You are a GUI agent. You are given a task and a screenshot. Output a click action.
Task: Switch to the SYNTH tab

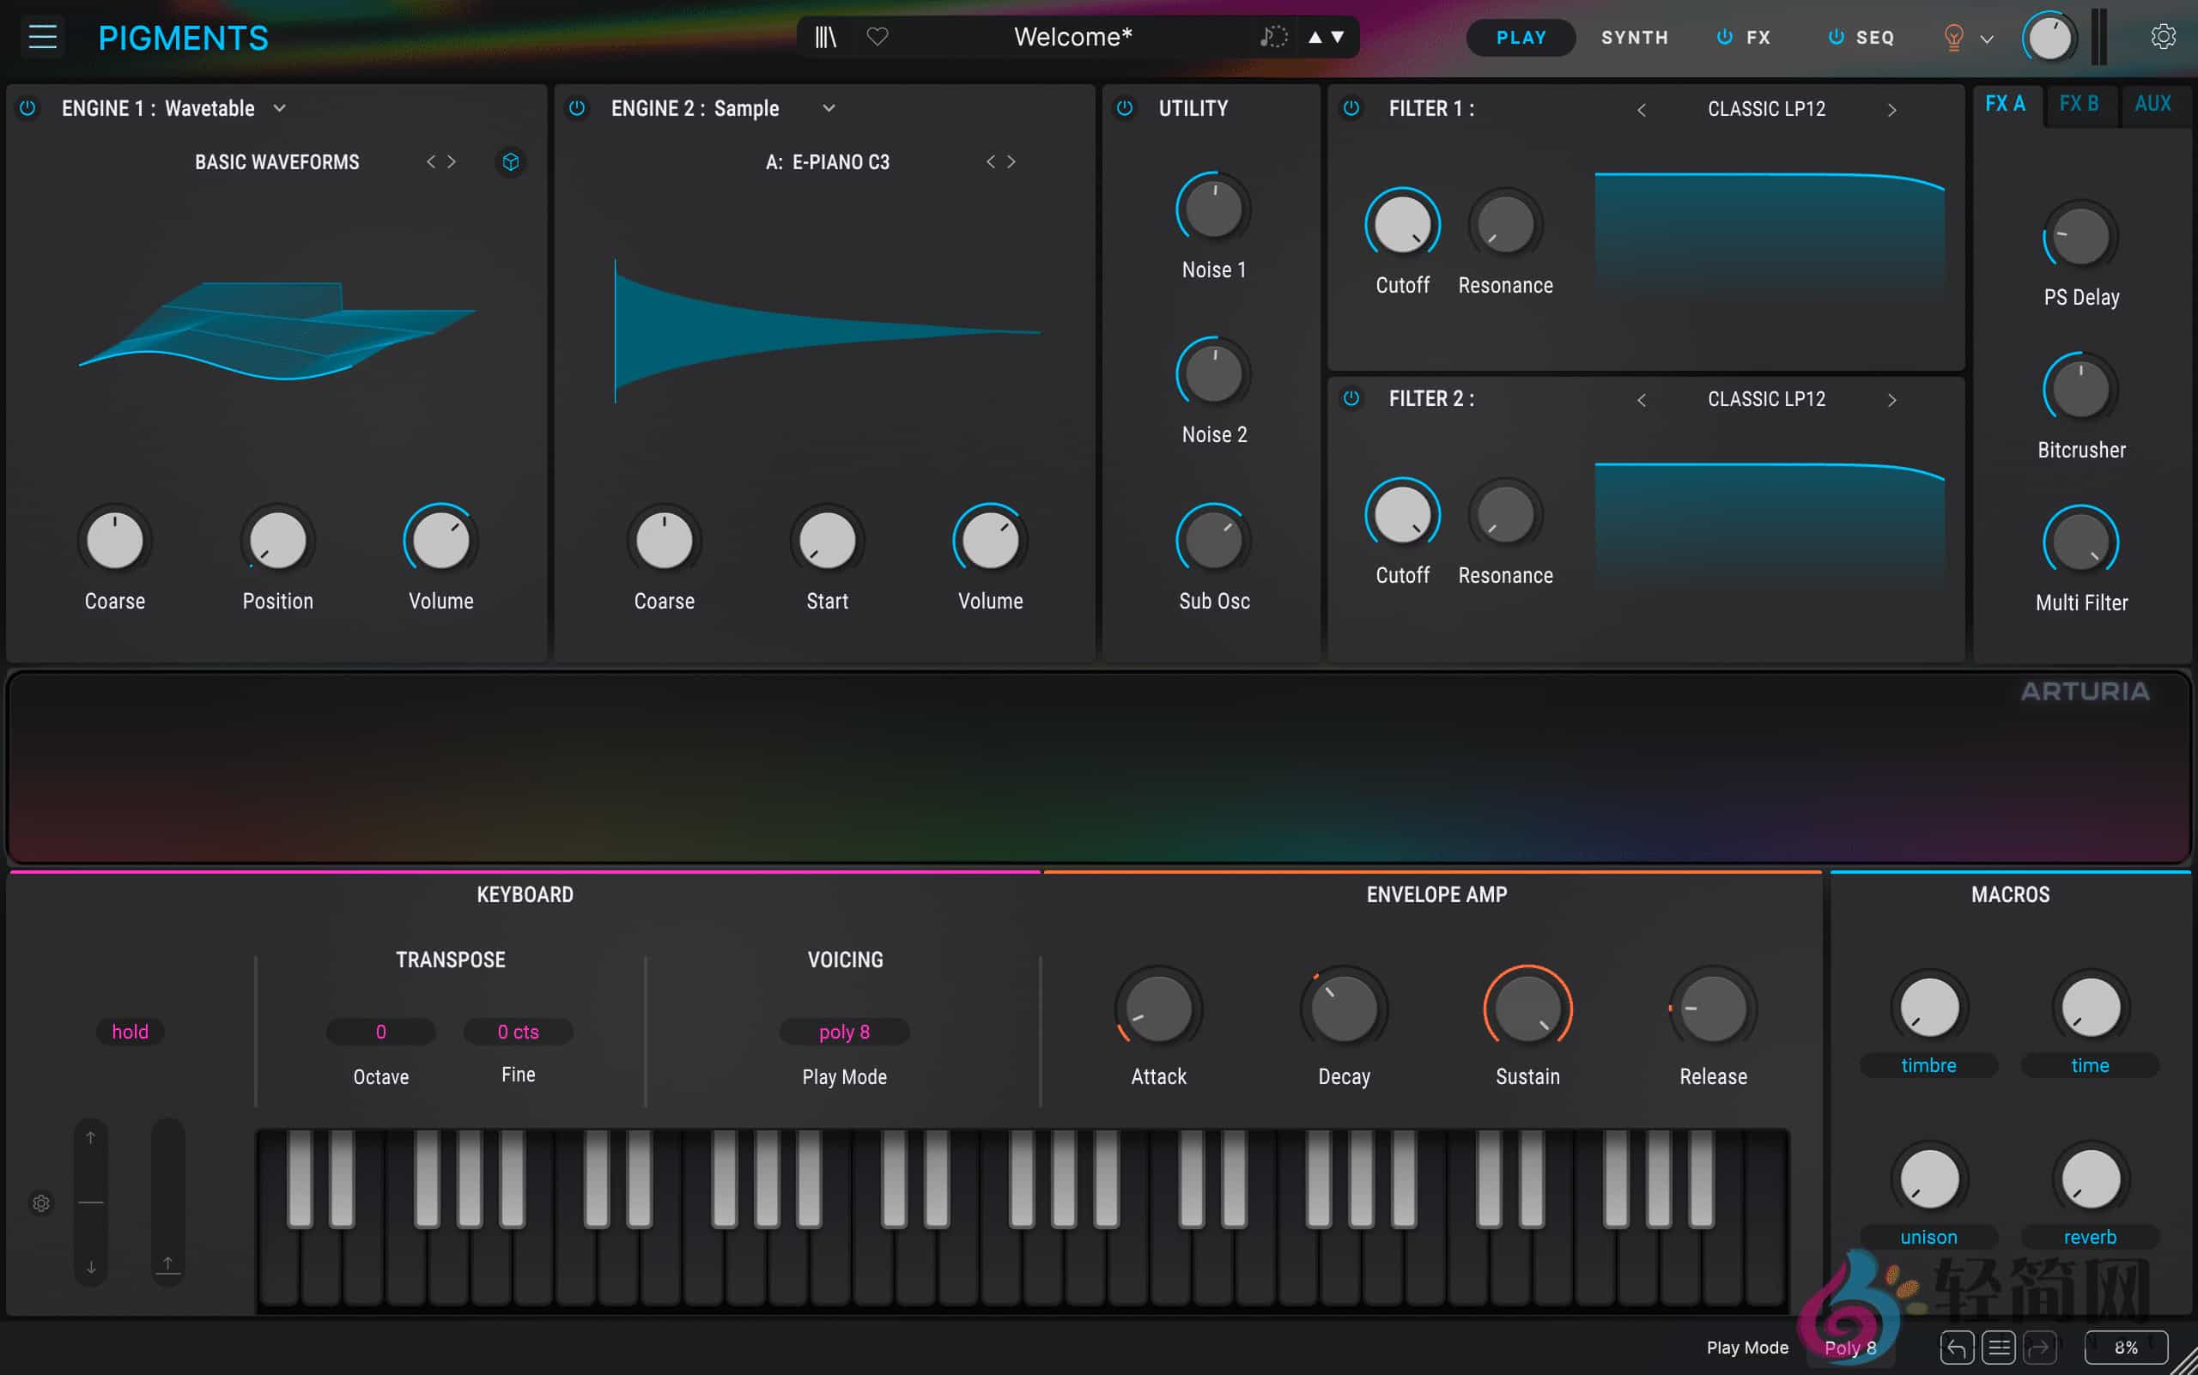[x=1634, y=37]
